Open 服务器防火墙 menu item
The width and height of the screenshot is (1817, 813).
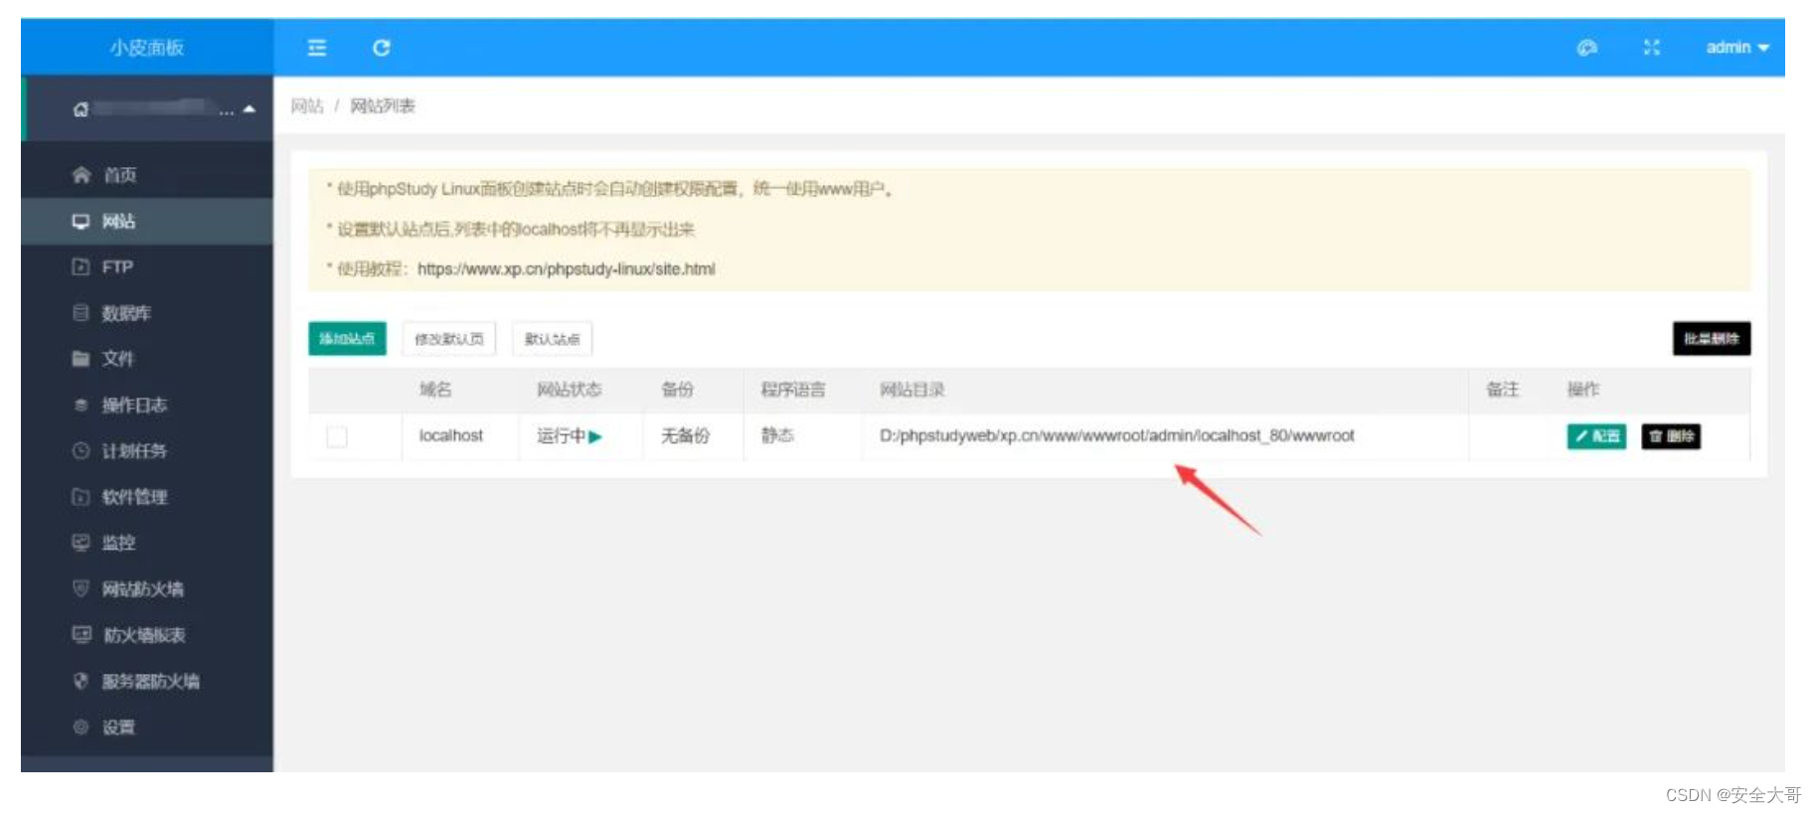(x=147, y=681)
